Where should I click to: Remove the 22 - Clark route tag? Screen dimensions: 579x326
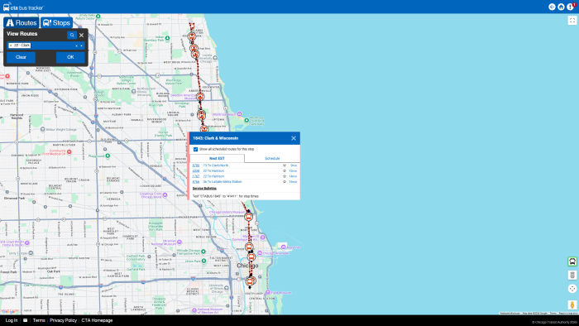[x=11, y=46]
